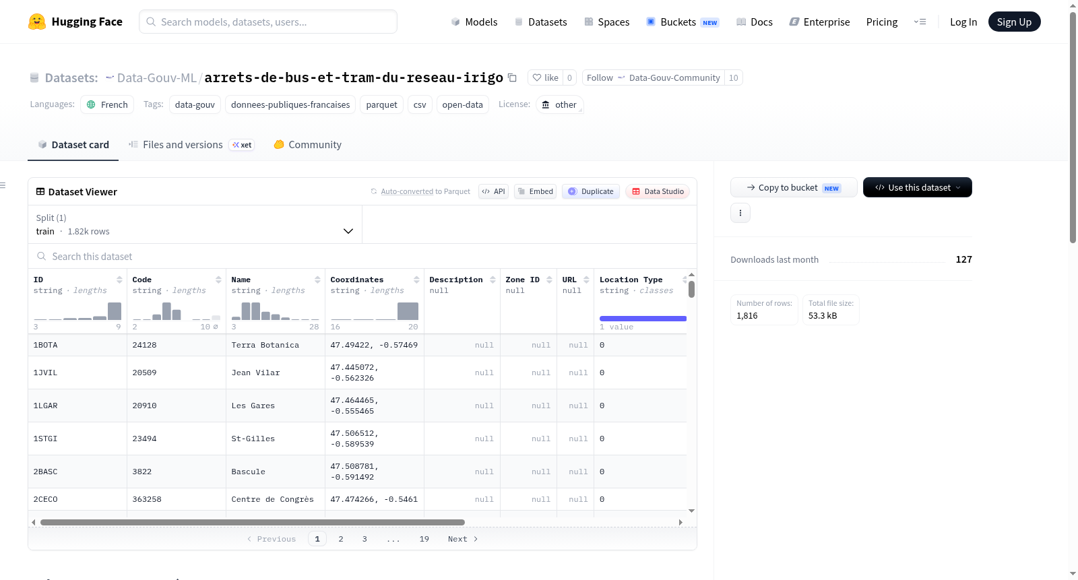Click the table vertical scrollbar thumb
The width and height of the screenshot is (1078, 580).
click(691, 290)
